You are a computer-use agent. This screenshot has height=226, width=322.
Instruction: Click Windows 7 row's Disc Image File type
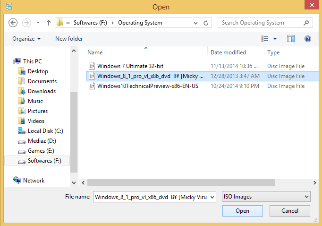286,66
